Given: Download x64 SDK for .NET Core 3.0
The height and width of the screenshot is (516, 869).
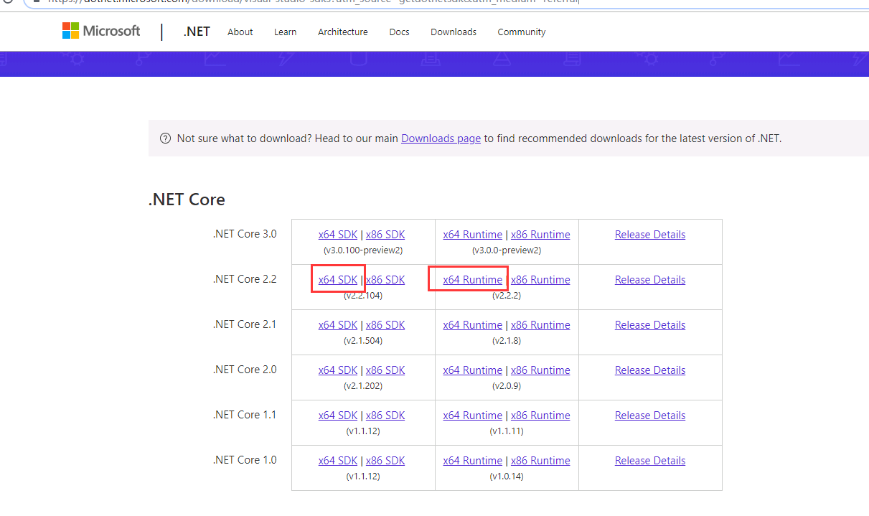Looking at the screenshot, I should tap(338, 235).
